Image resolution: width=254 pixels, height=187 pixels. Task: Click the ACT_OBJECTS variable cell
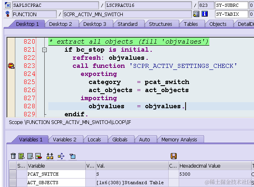click(x=56, y=183)
